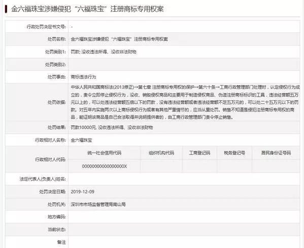Select 处罚名称 value 金六福珠宝涉嫌侵犯 text

[119, 39]
